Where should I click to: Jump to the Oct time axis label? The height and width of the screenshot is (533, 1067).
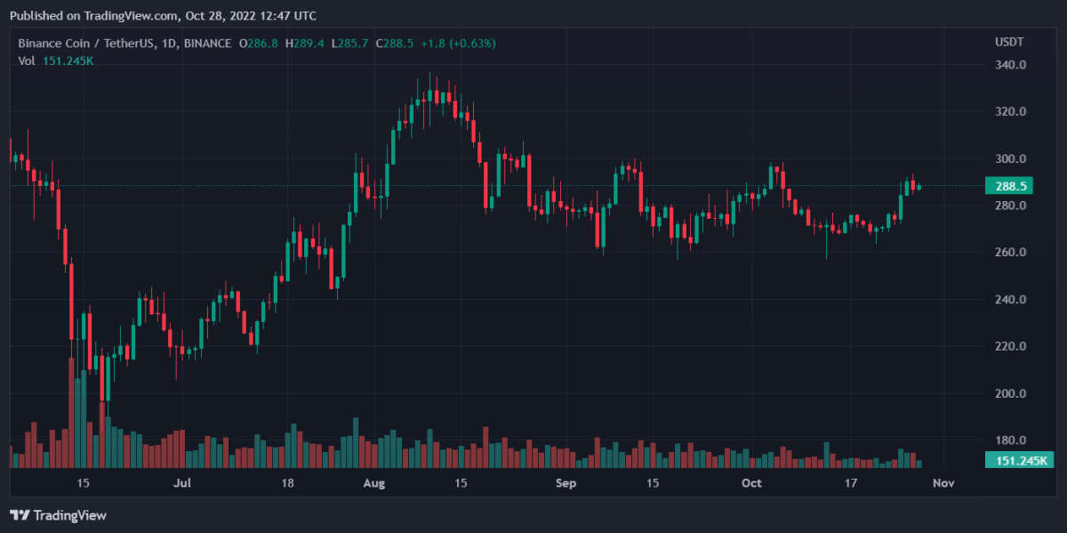751,483
